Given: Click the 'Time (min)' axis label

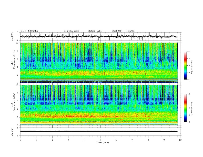Looking at the screenshot, I should [103, 142].
